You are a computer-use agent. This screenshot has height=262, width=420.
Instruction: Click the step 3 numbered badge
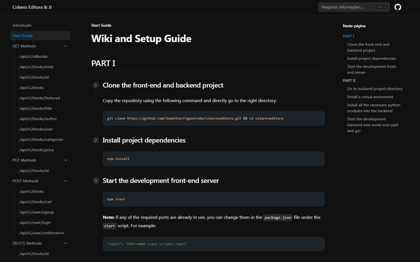(96, 180)
